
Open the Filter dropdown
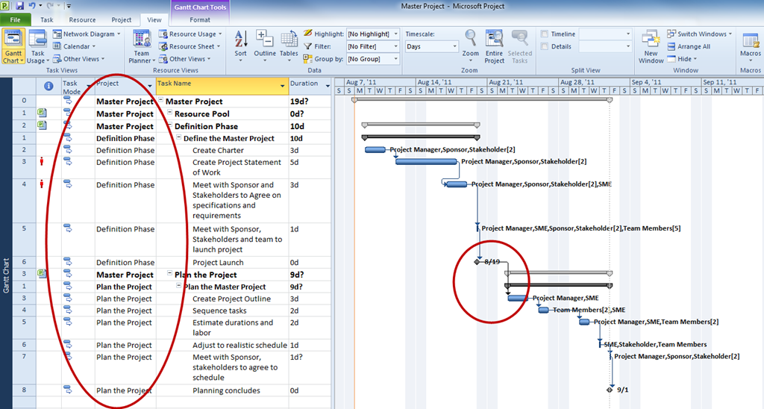click(x=395, y=46)
